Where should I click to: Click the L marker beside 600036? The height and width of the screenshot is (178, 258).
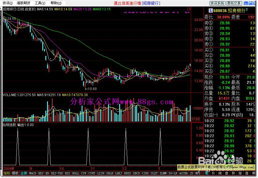tap(210, 11)
